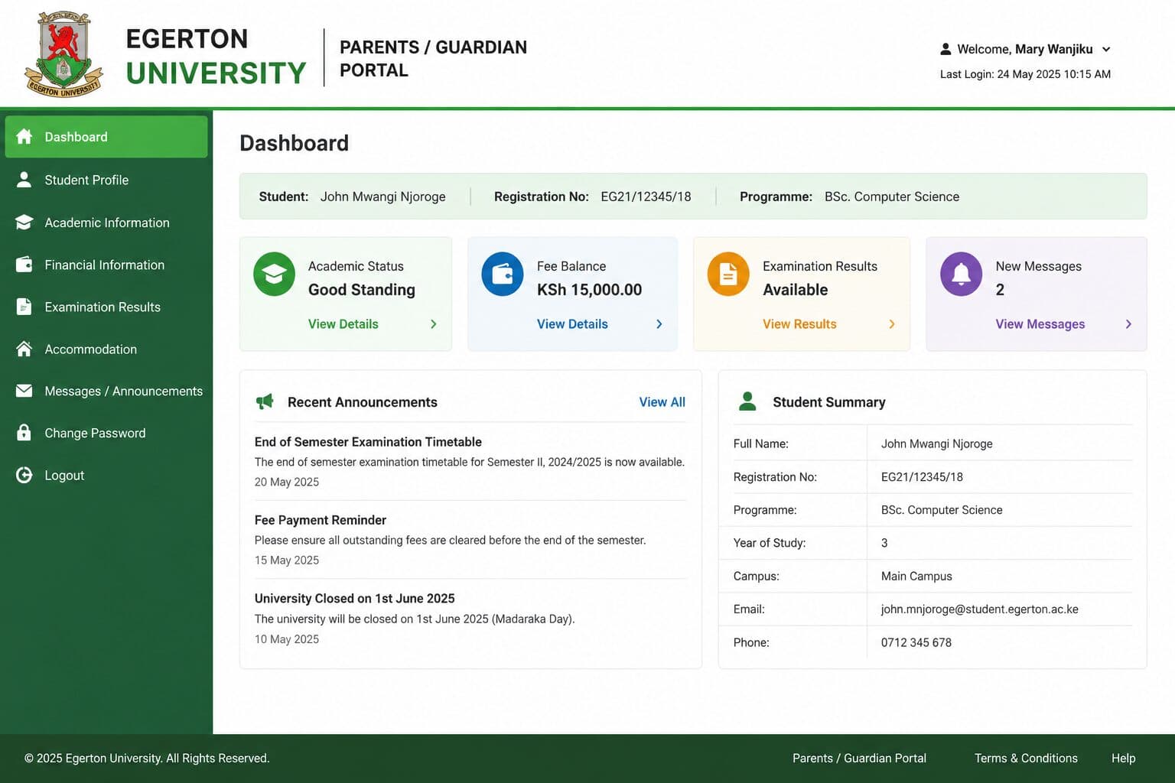Click the chevron on Academic Status card
This screenshot has width=1175, height=783.
434,324
